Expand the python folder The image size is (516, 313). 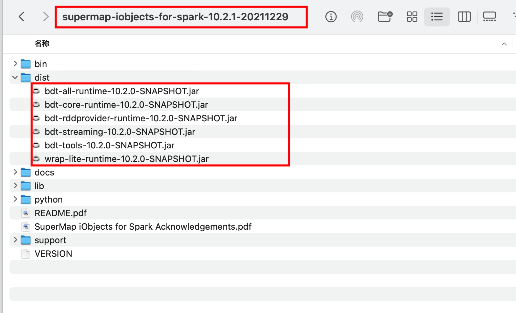(15, 199)
